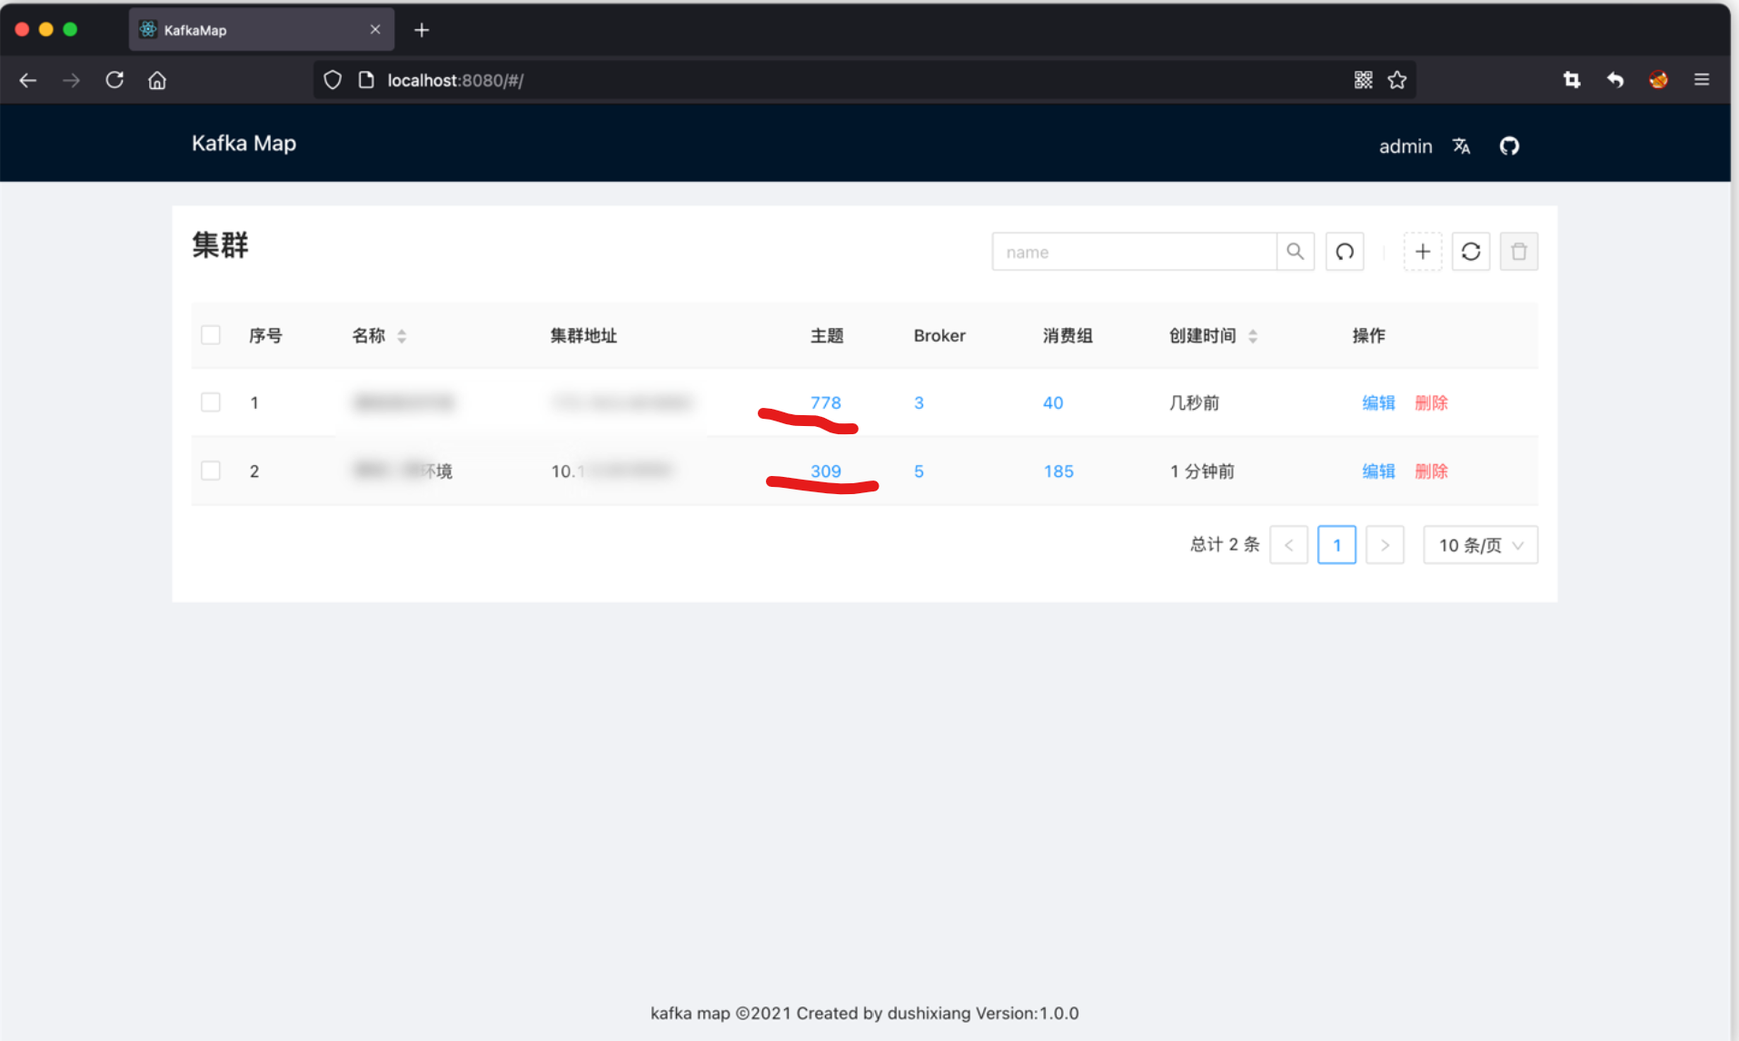
Task: Switch to the KafkaMap browser tab
Action: coord(262,30)
